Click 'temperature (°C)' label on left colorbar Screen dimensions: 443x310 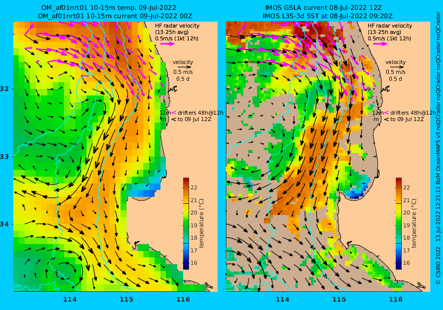[x=201, y=223]
